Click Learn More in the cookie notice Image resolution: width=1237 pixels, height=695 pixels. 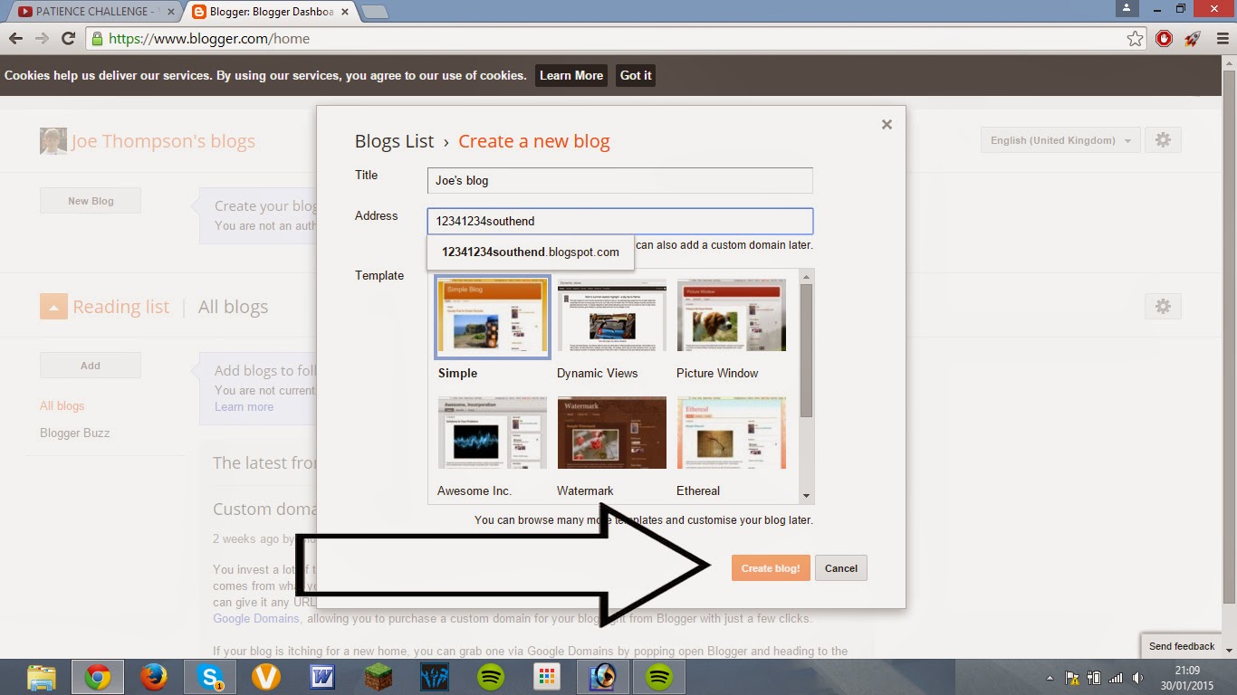click(x=571, y=76)
